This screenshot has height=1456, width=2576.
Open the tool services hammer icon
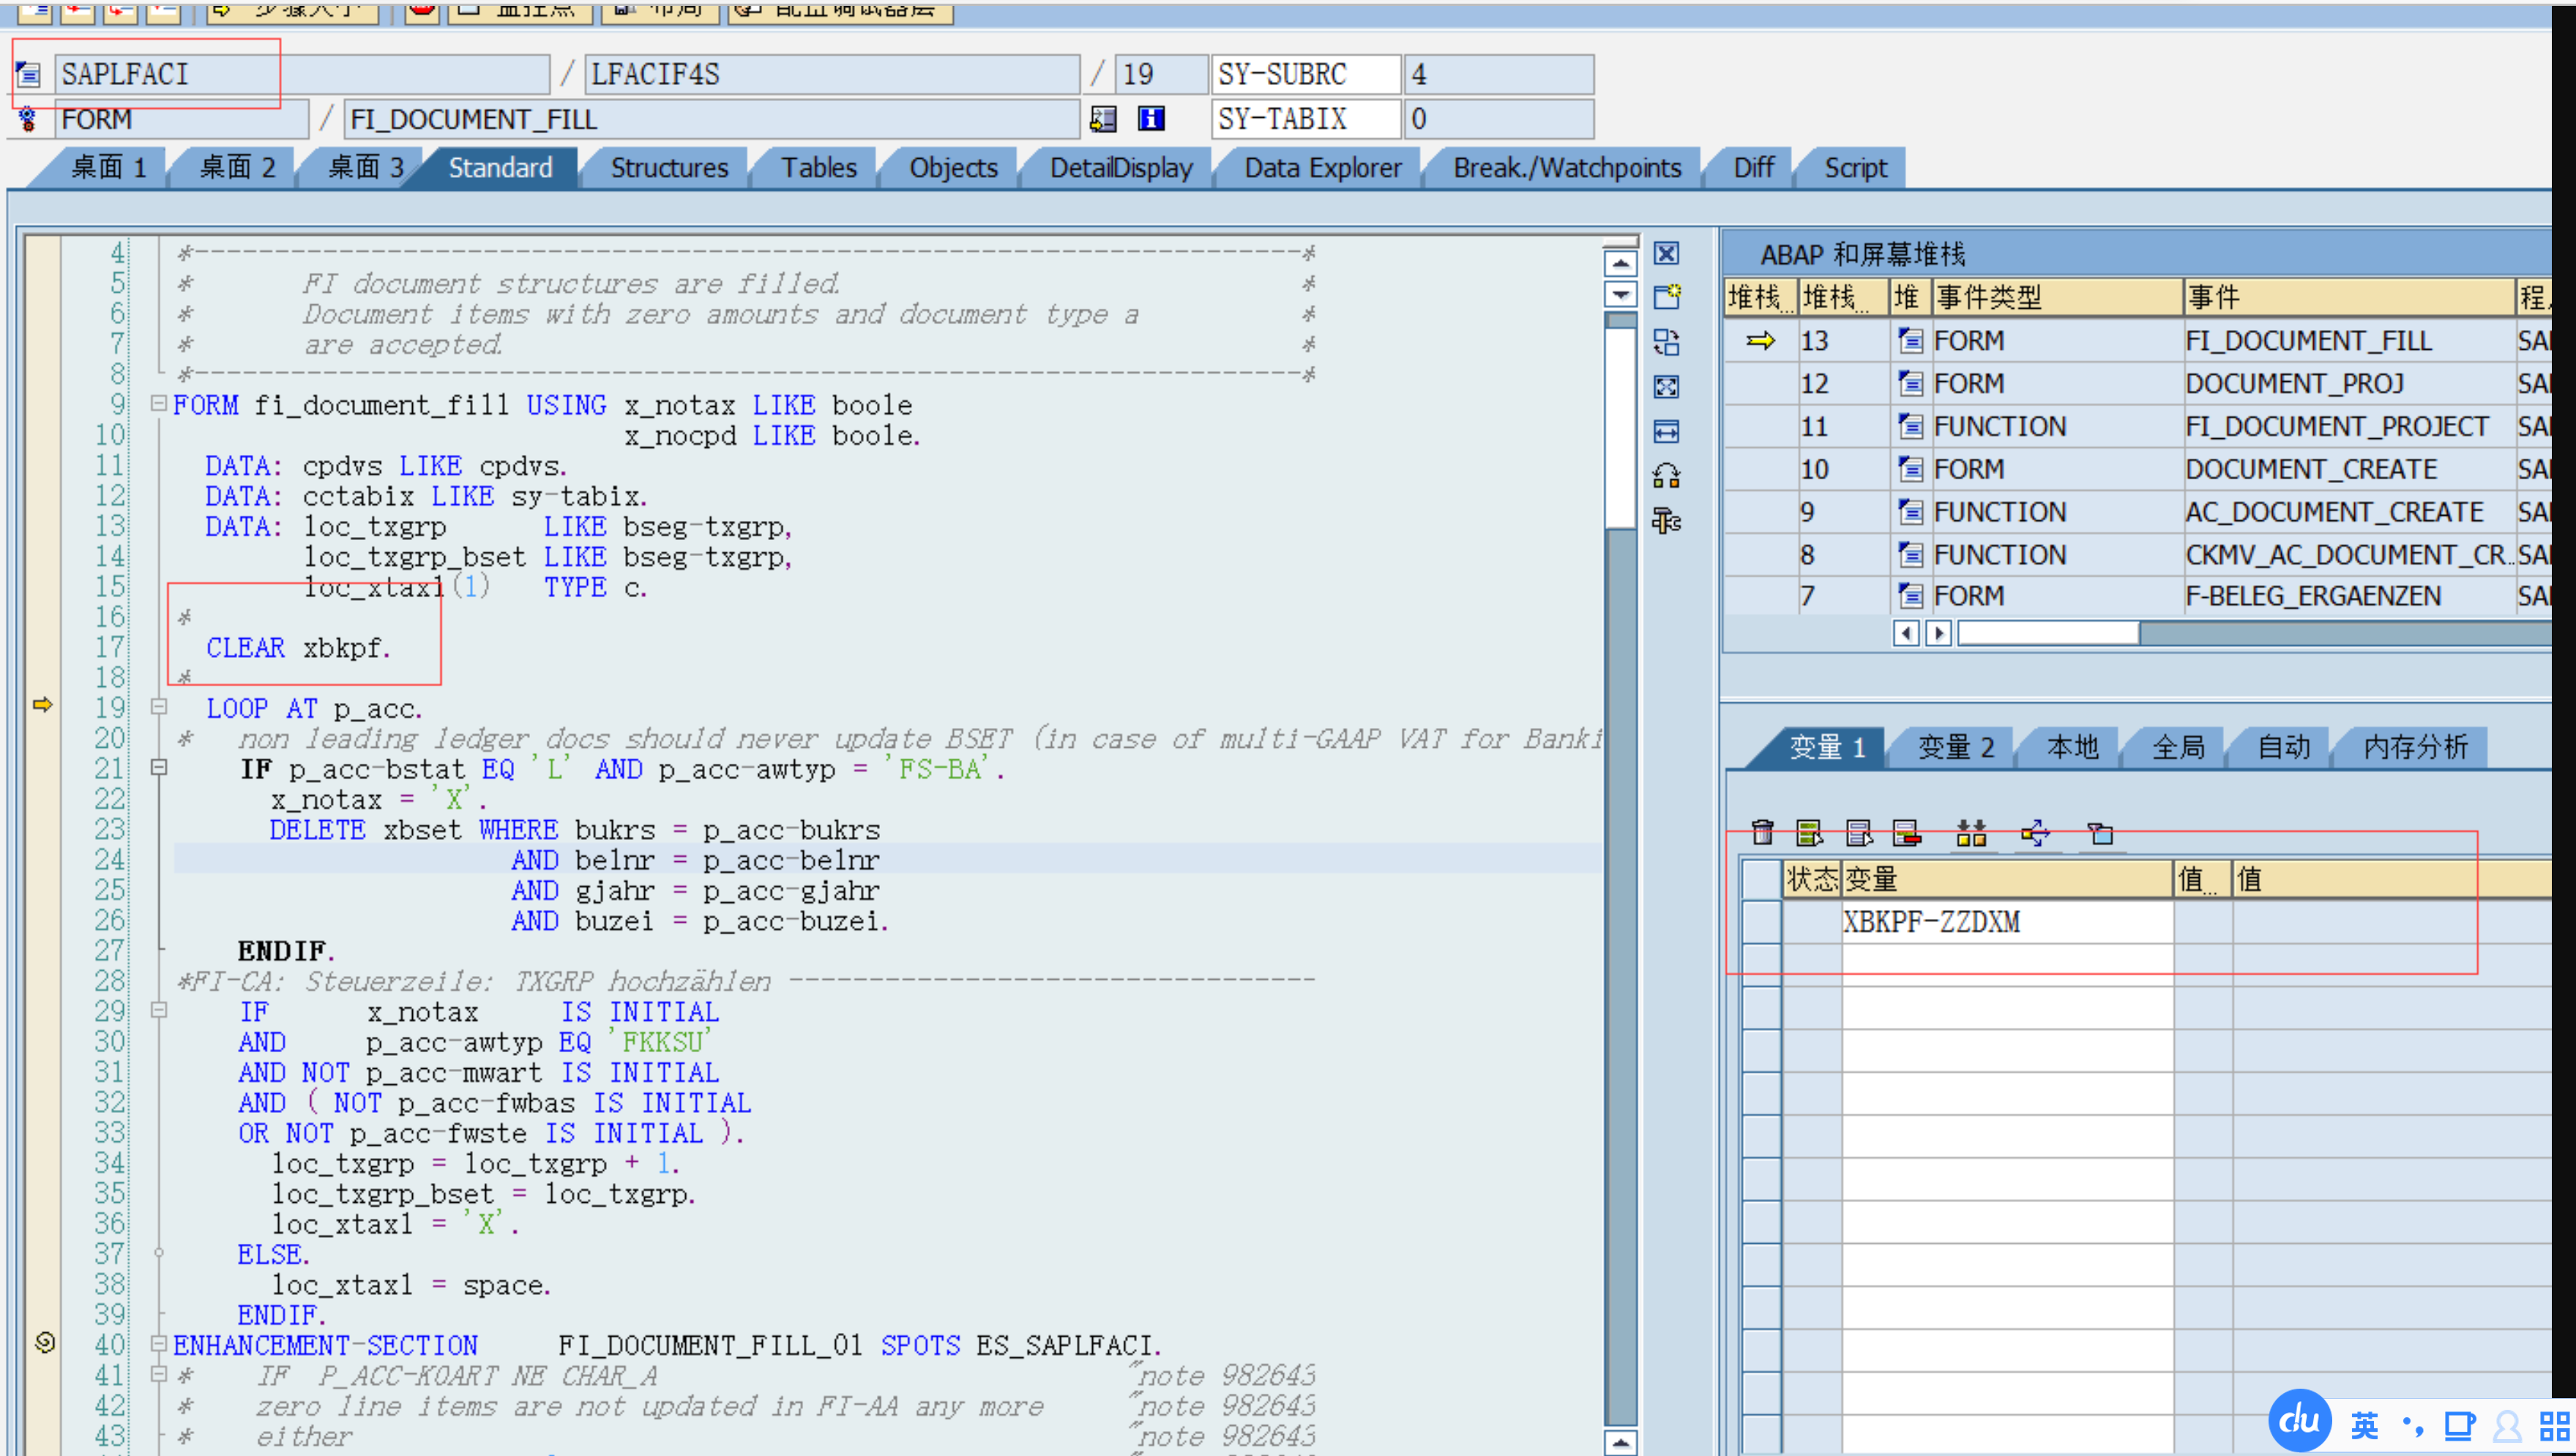[1665, 520]
